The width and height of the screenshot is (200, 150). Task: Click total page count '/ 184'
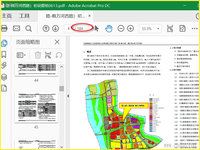click(x=79, y=29)
